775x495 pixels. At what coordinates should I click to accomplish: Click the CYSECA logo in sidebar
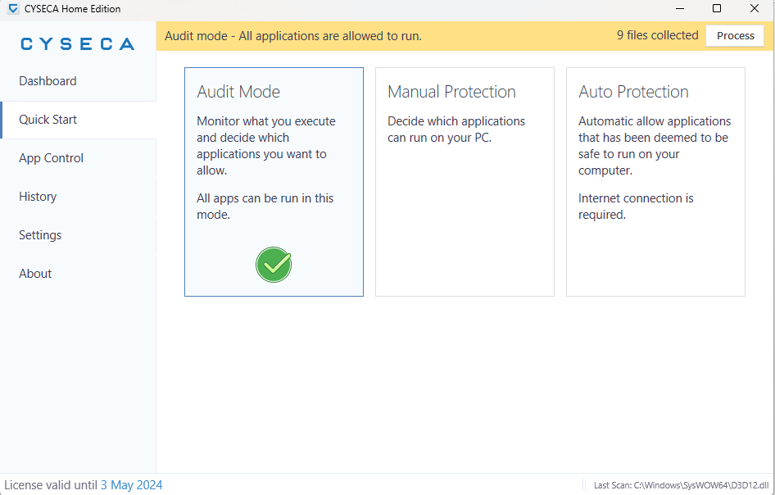(78, 44)
